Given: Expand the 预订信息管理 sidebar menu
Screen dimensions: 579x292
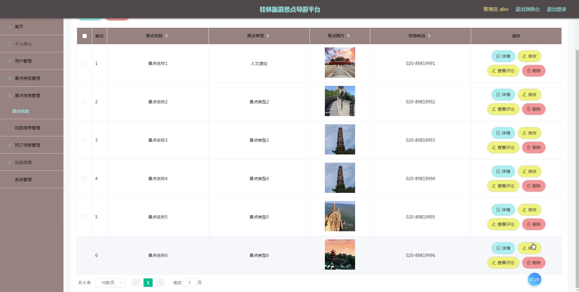Looking at the screenshot, I should [x=32, y=145].
